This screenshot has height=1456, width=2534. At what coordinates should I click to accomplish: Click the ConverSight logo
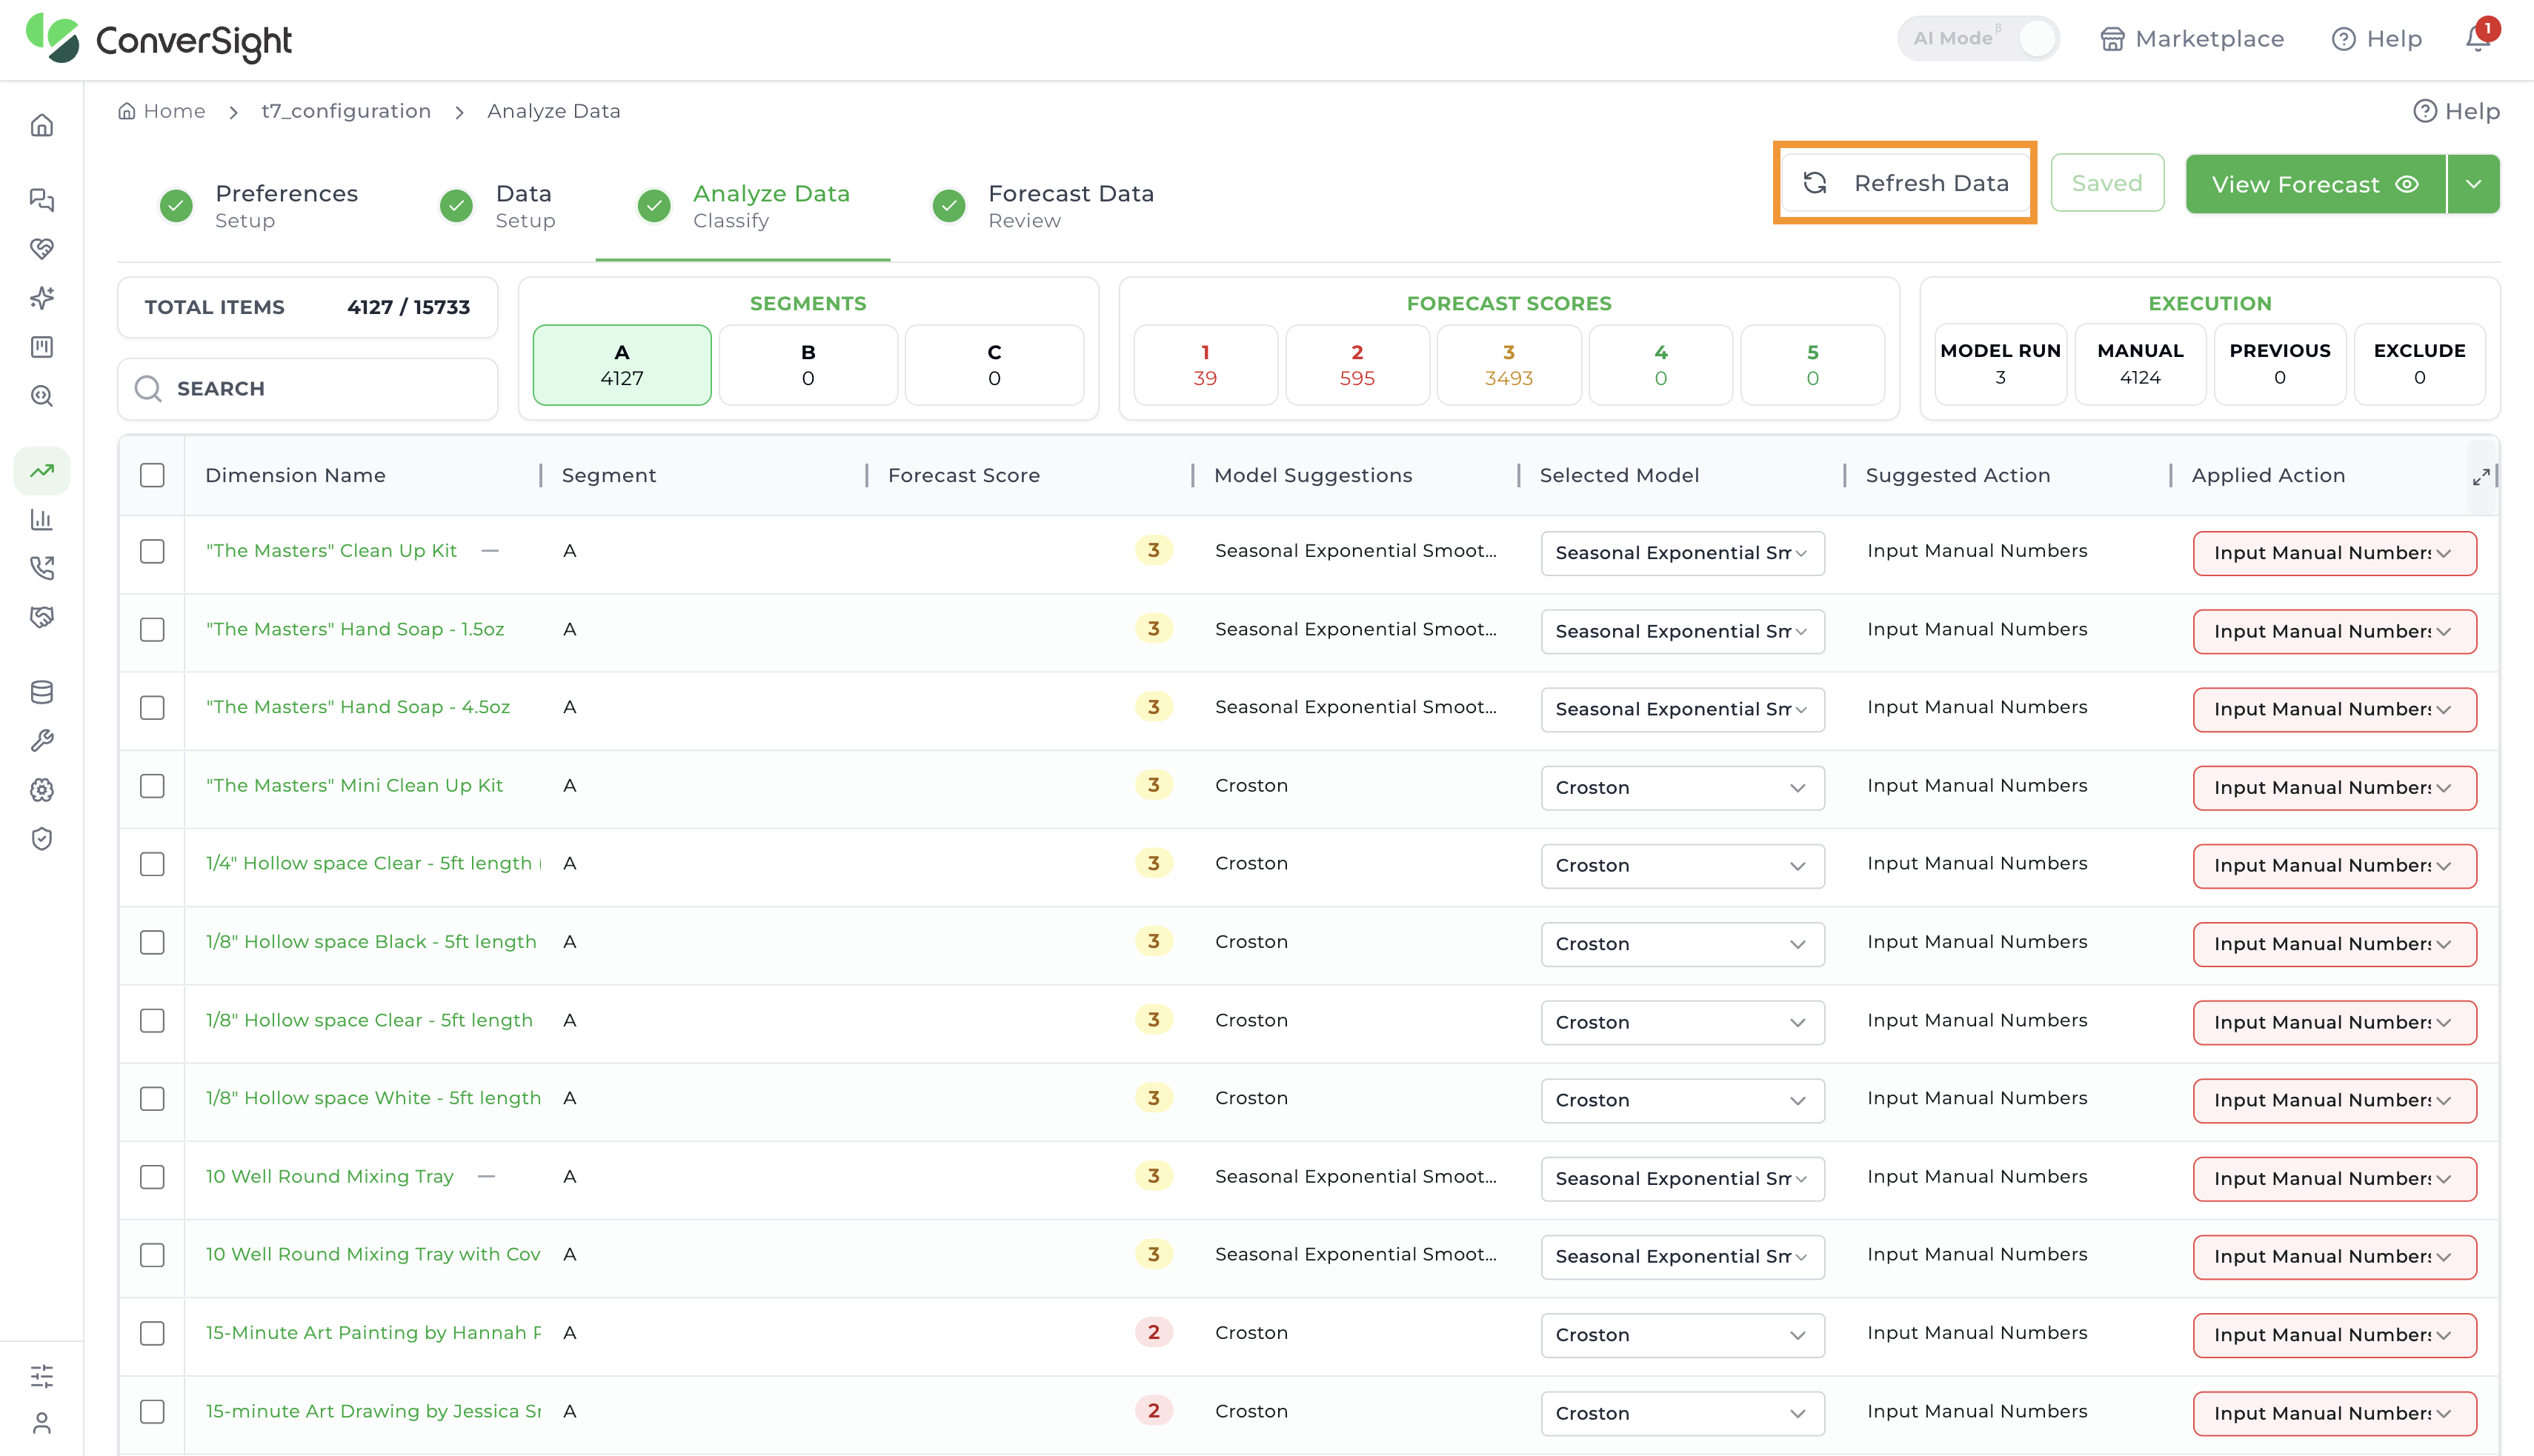[x=159, y=40]
